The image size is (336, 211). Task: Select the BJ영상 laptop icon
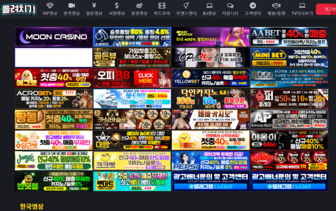pyautogui.click(x=209, y=5)
